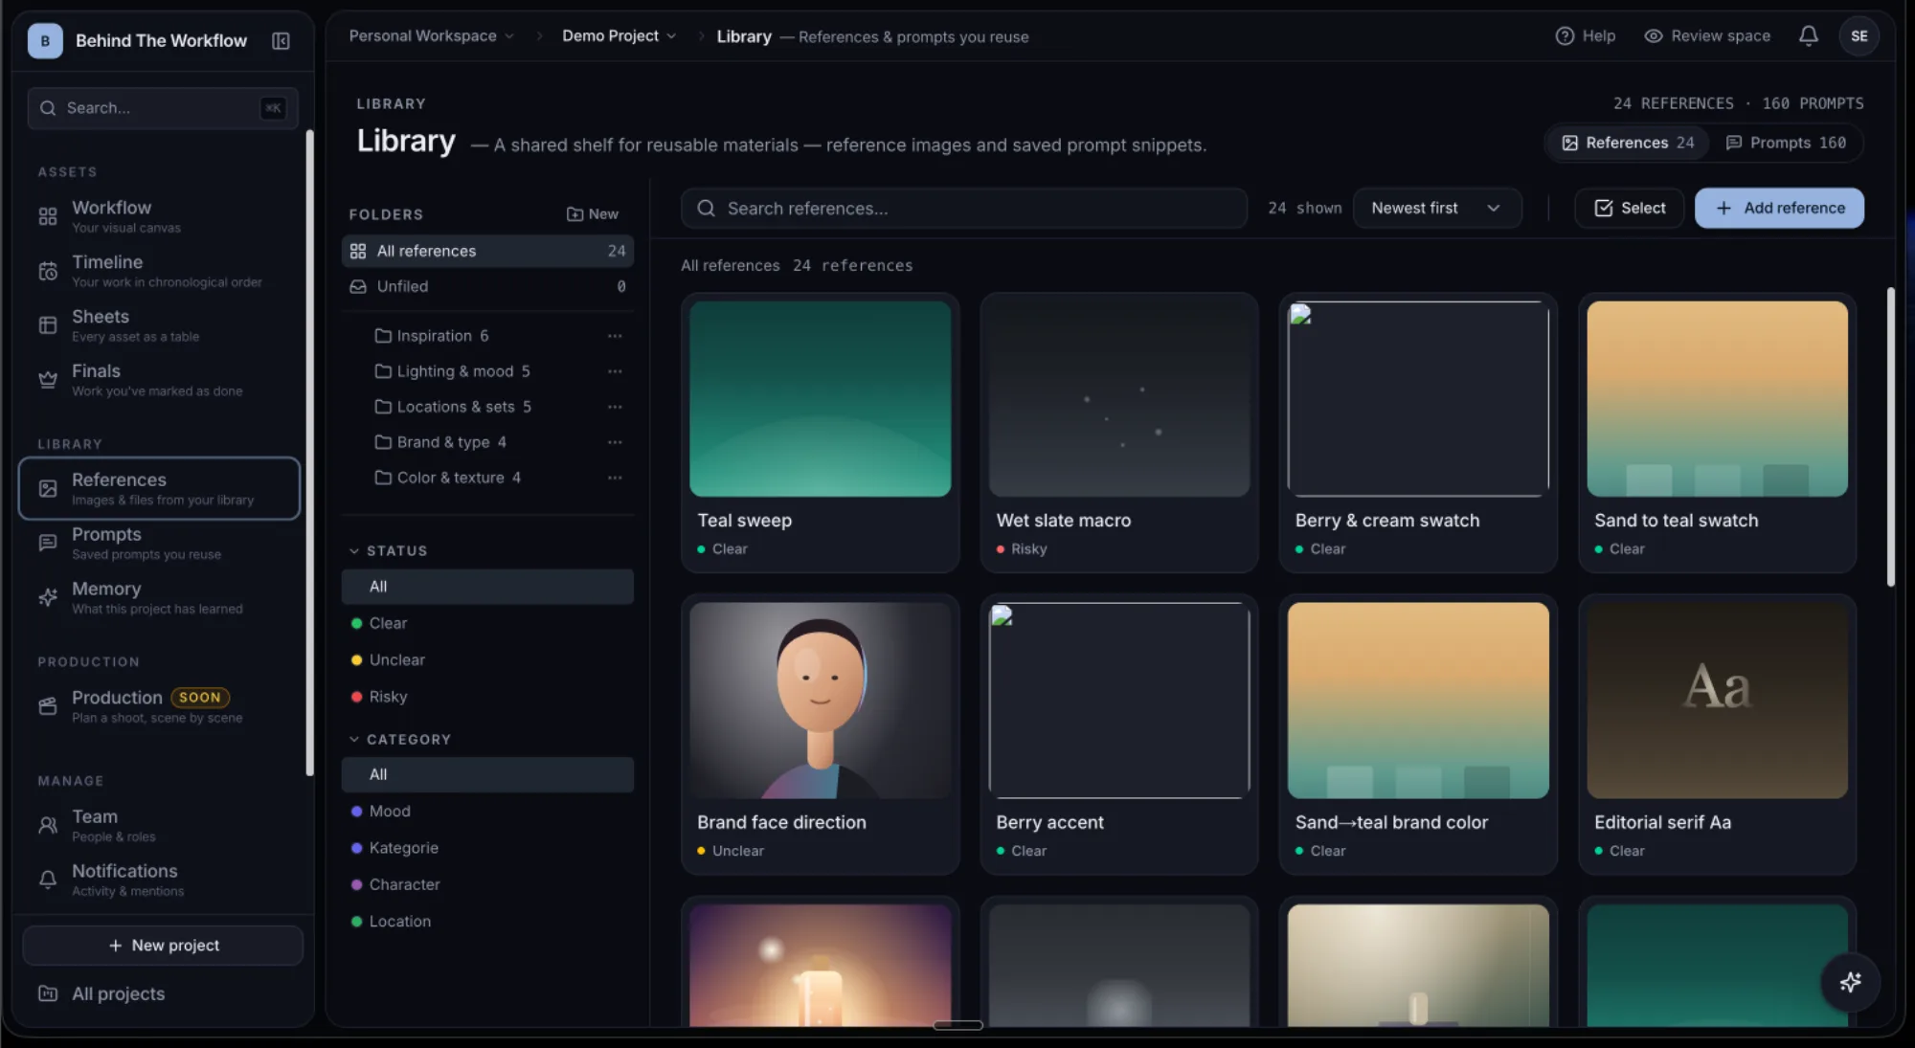This screenshot has height=1048, width=1915.
Task: Filter category by Mood
Action: point(487,811)
